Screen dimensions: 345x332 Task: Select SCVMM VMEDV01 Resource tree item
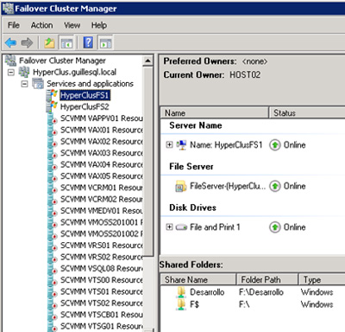pos(102,211)
